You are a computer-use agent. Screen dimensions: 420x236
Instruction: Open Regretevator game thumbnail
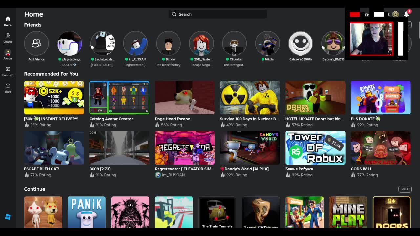(x=185, y=148)
